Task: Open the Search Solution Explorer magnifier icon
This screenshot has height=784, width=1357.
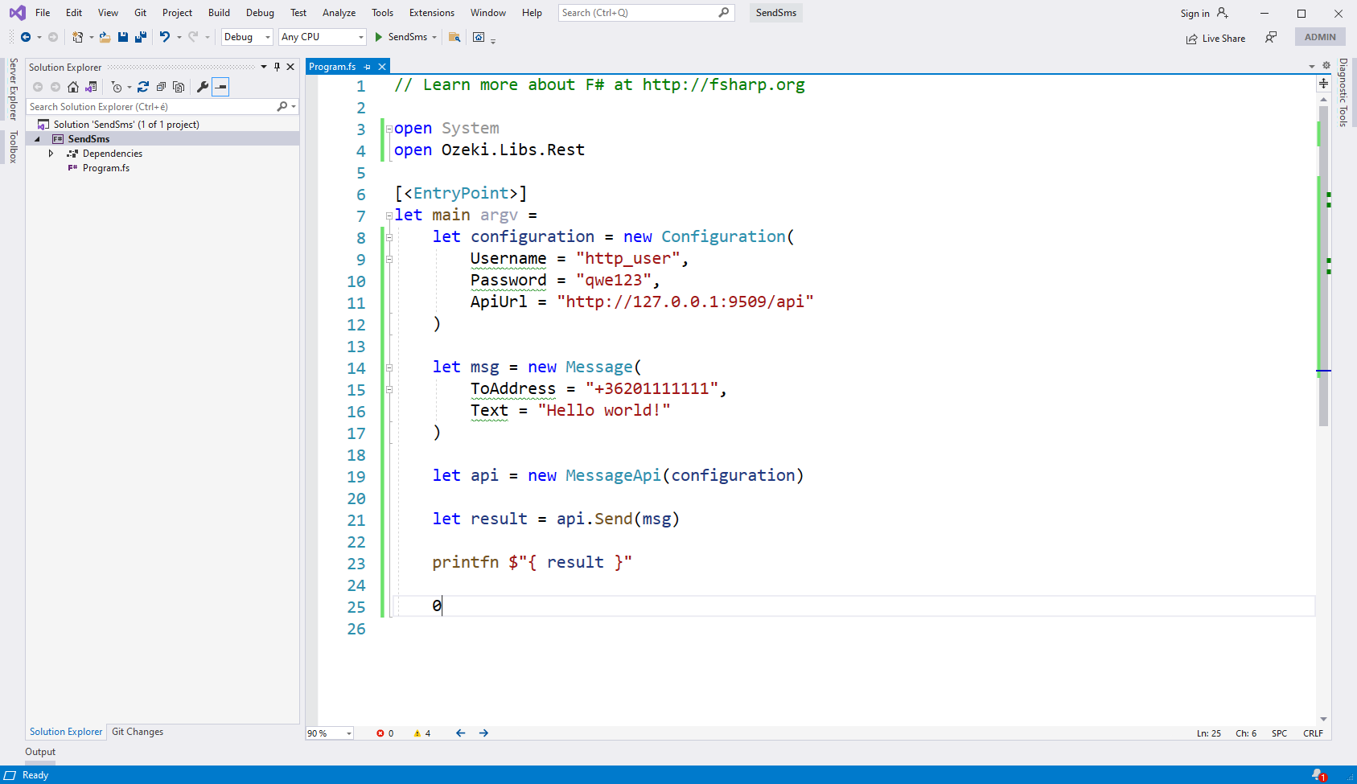Action: click(x=282, y=106)
